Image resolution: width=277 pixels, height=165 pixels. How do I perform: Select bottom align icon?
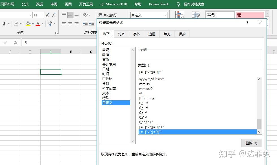pyautogui.click(x=77, y=16)
